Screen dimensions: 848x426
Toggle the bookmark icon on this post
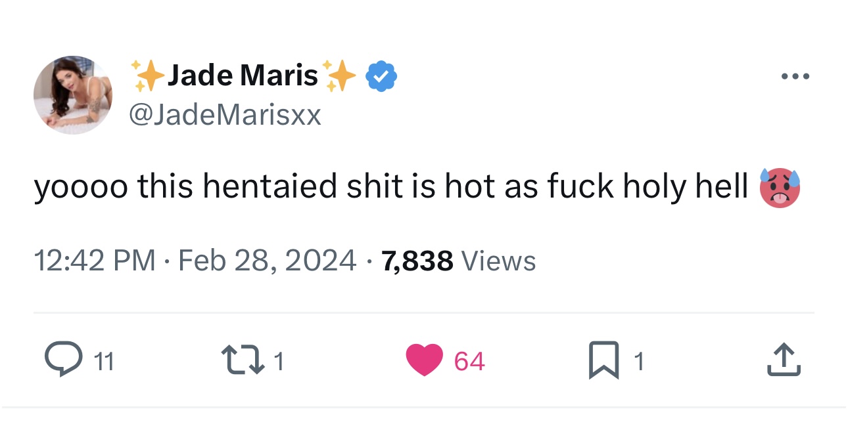coord(605,360)
